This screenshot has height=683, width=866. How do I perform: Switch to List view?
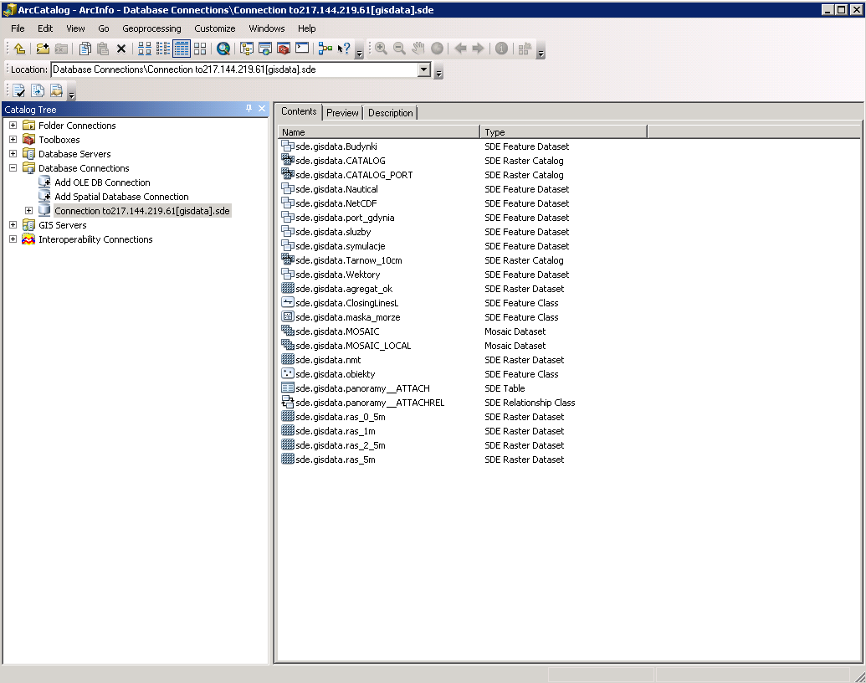[x=163, y=49]
